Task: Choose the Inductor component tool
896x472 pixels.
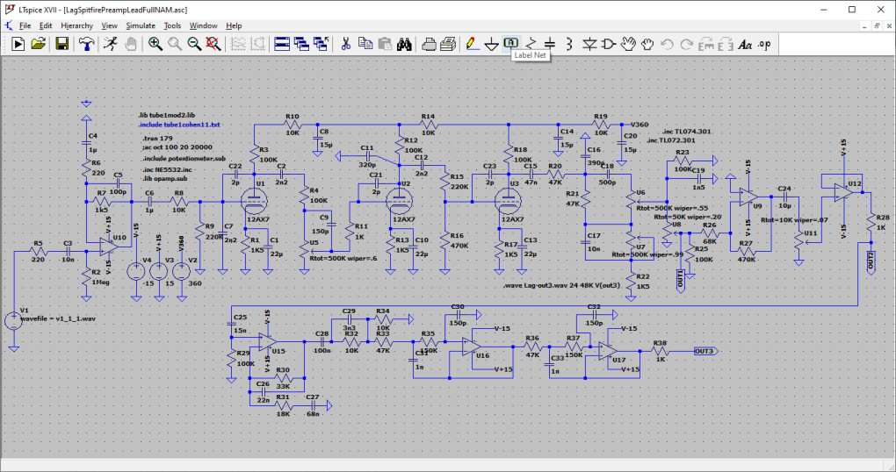Action: click(569, 43)
